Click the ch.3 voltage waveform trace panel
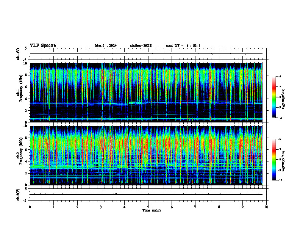Screen dimensions: 300x232 click(148, 194)
